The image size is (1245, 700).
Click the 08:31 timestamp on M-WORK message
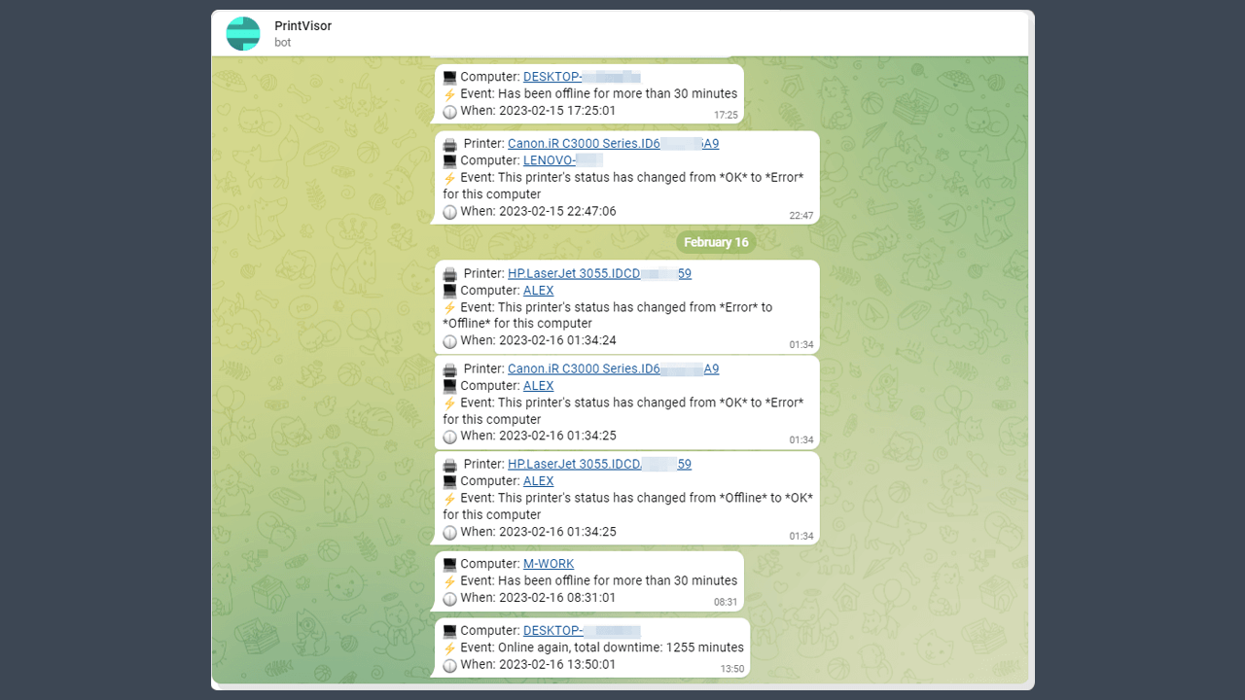pos(726,602)
